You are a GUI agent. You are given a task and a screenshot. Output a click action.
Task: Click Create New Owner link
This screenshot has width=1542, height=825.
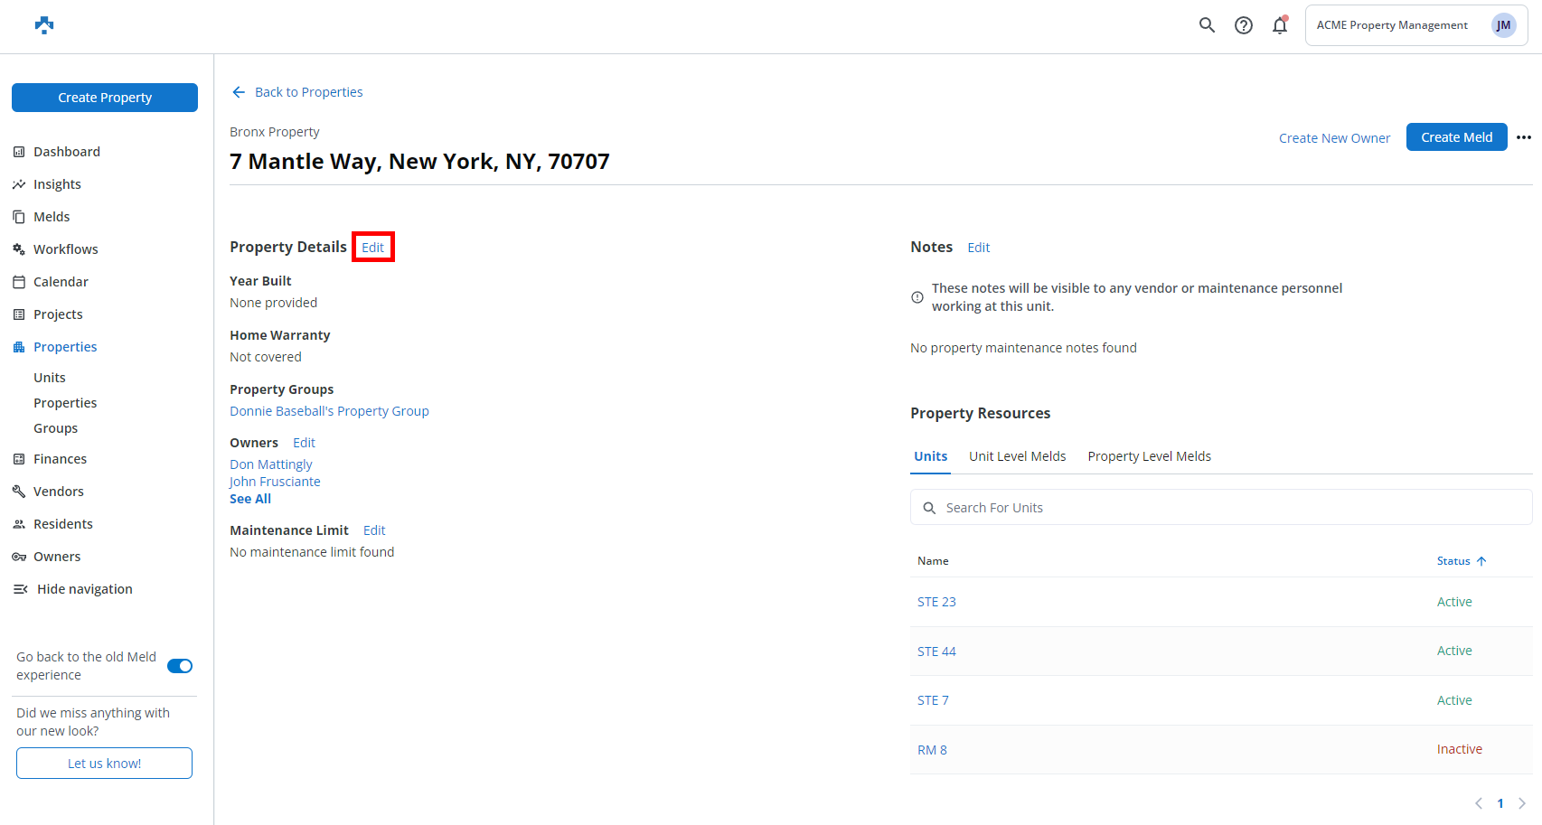[x=1334, y=138]
